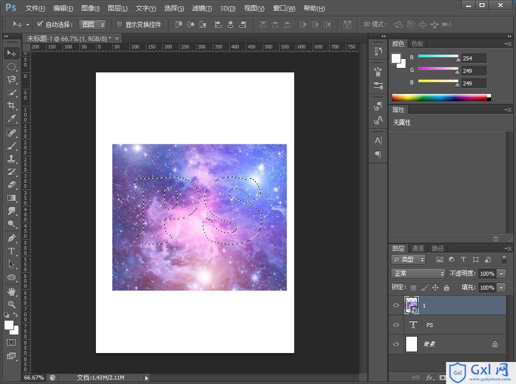Select the Elliptical Marquee tool
This screenshot has width=516, height=384.
(11, 66)
